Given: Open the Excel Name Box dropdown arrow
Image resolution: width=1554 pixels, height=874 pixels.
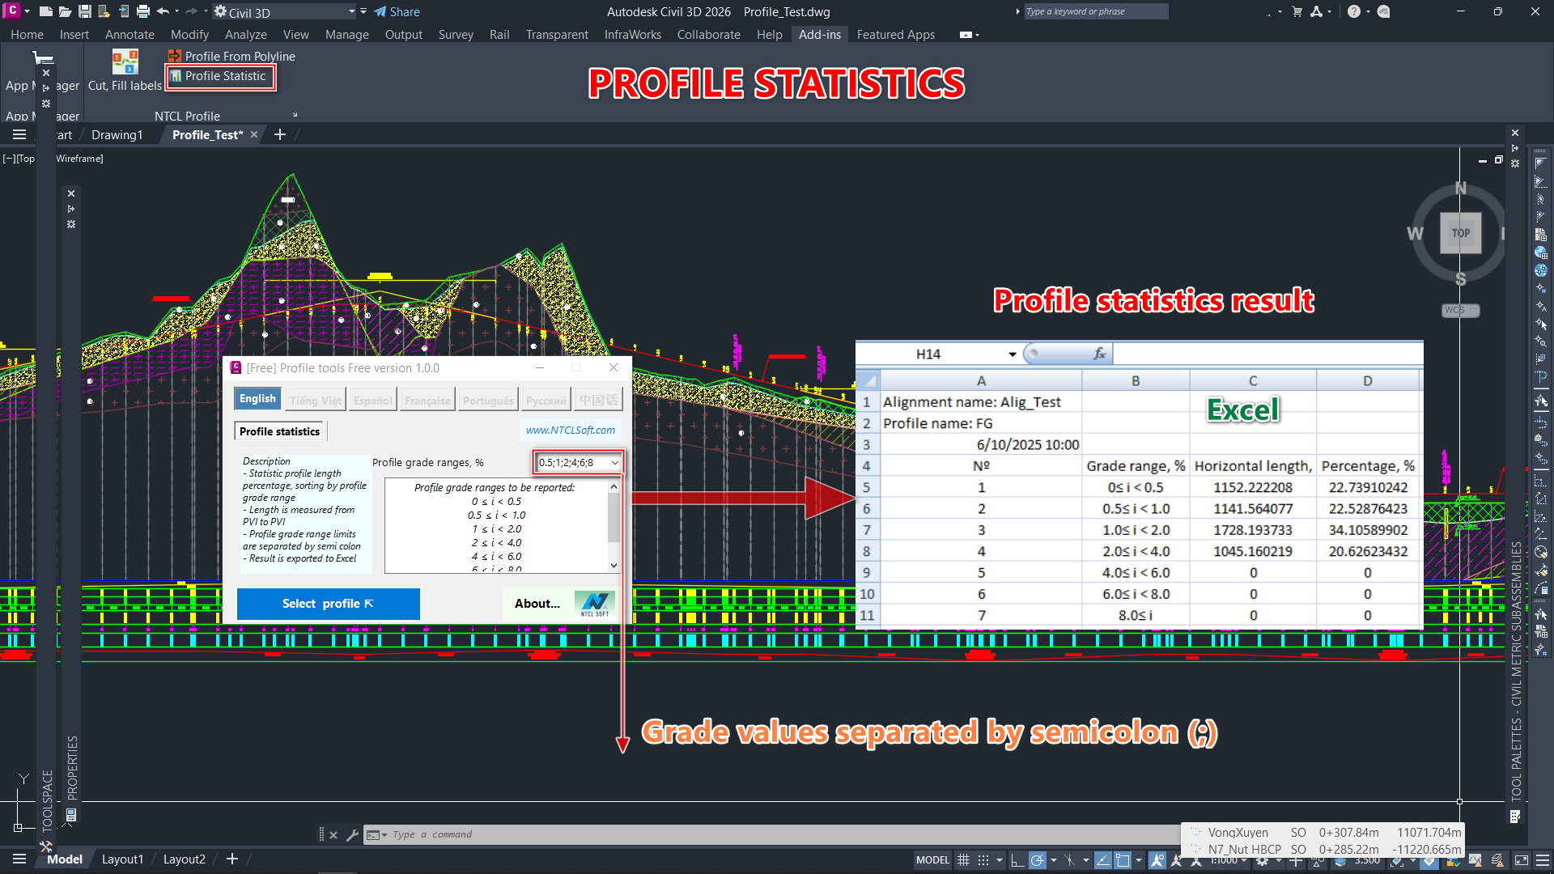Looking at the screenshot, I should [1012, 354].
